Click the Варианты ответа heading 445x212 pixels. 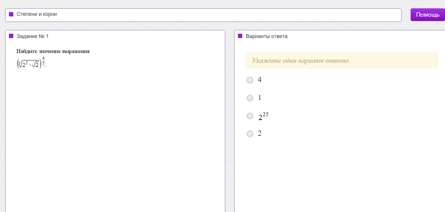266,36
